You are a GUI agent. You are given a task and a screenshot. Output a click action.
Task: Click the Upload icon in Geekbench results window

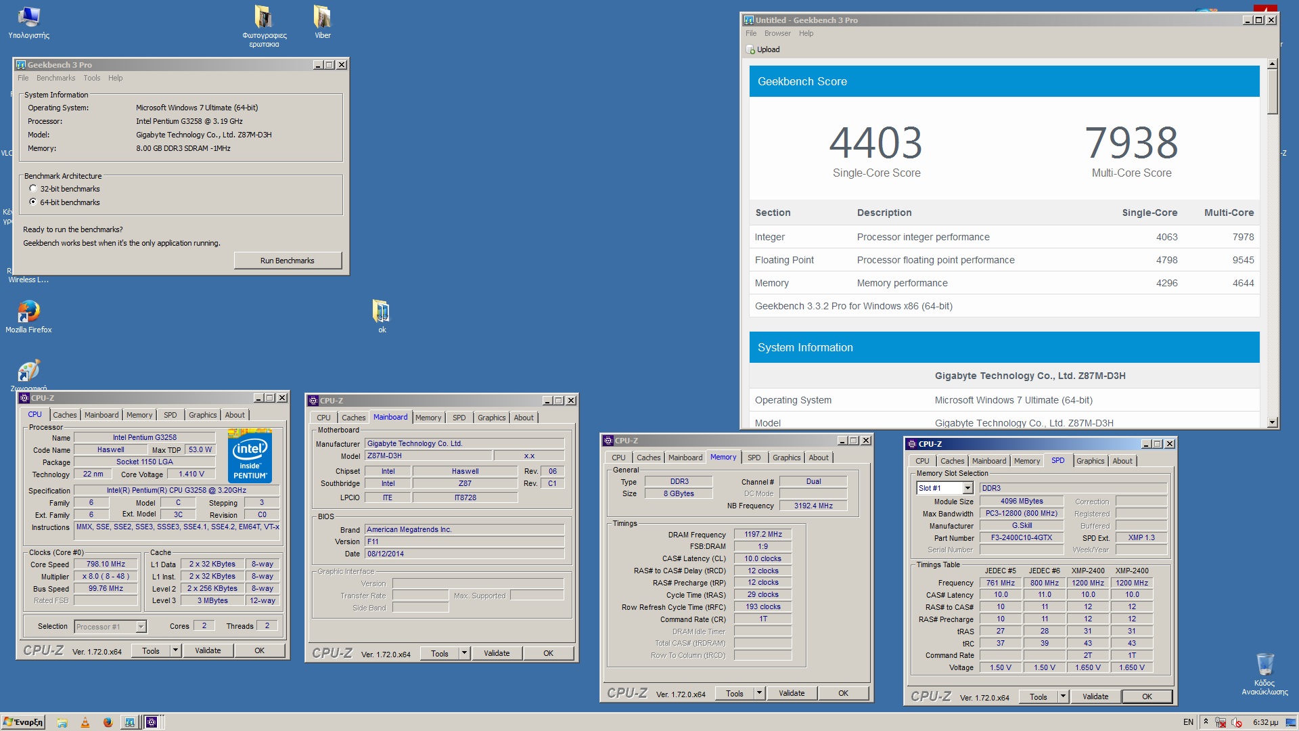point(750,49)
